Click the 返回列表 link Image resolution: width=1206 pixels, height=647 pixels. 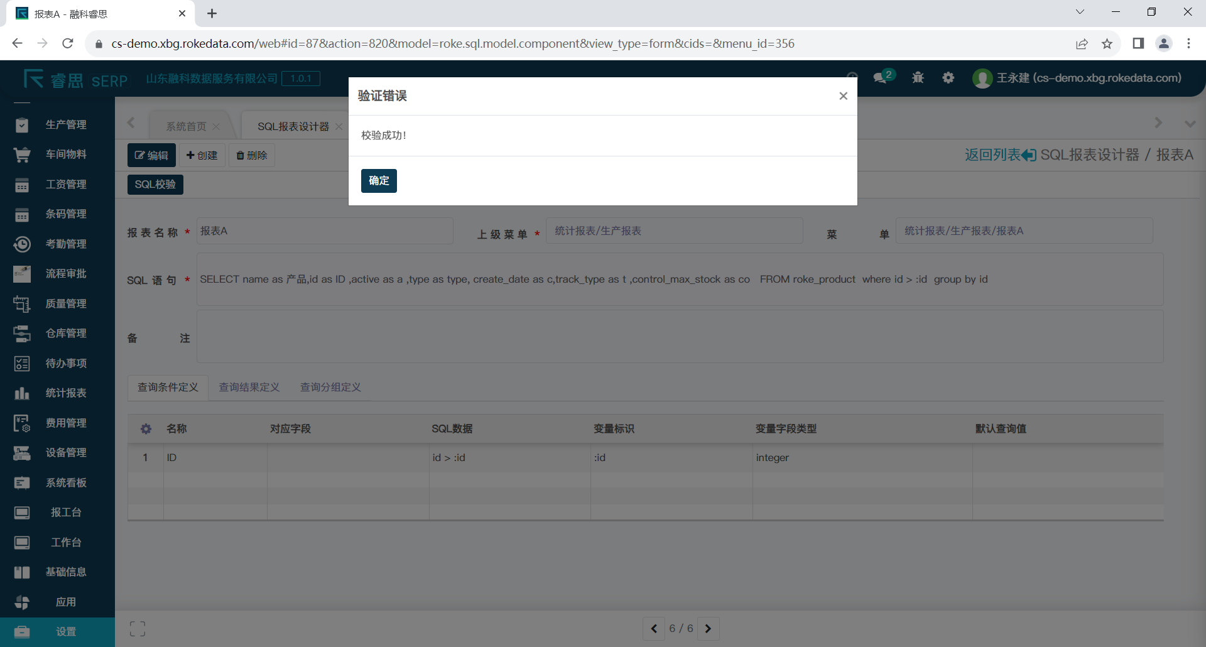point(1000,155)
